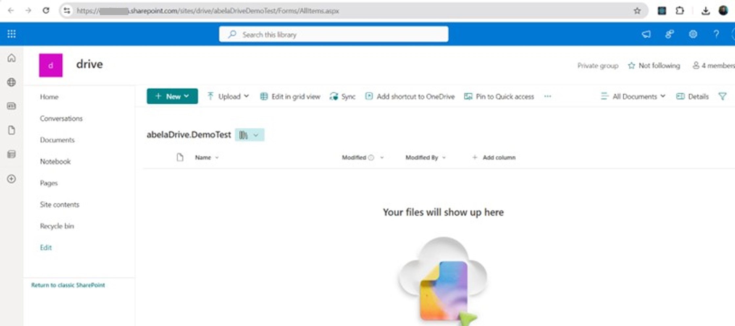Click the file type column header icon
This screenshot has height=326, width=735.
pyautogui.click(x=180, y=157)
